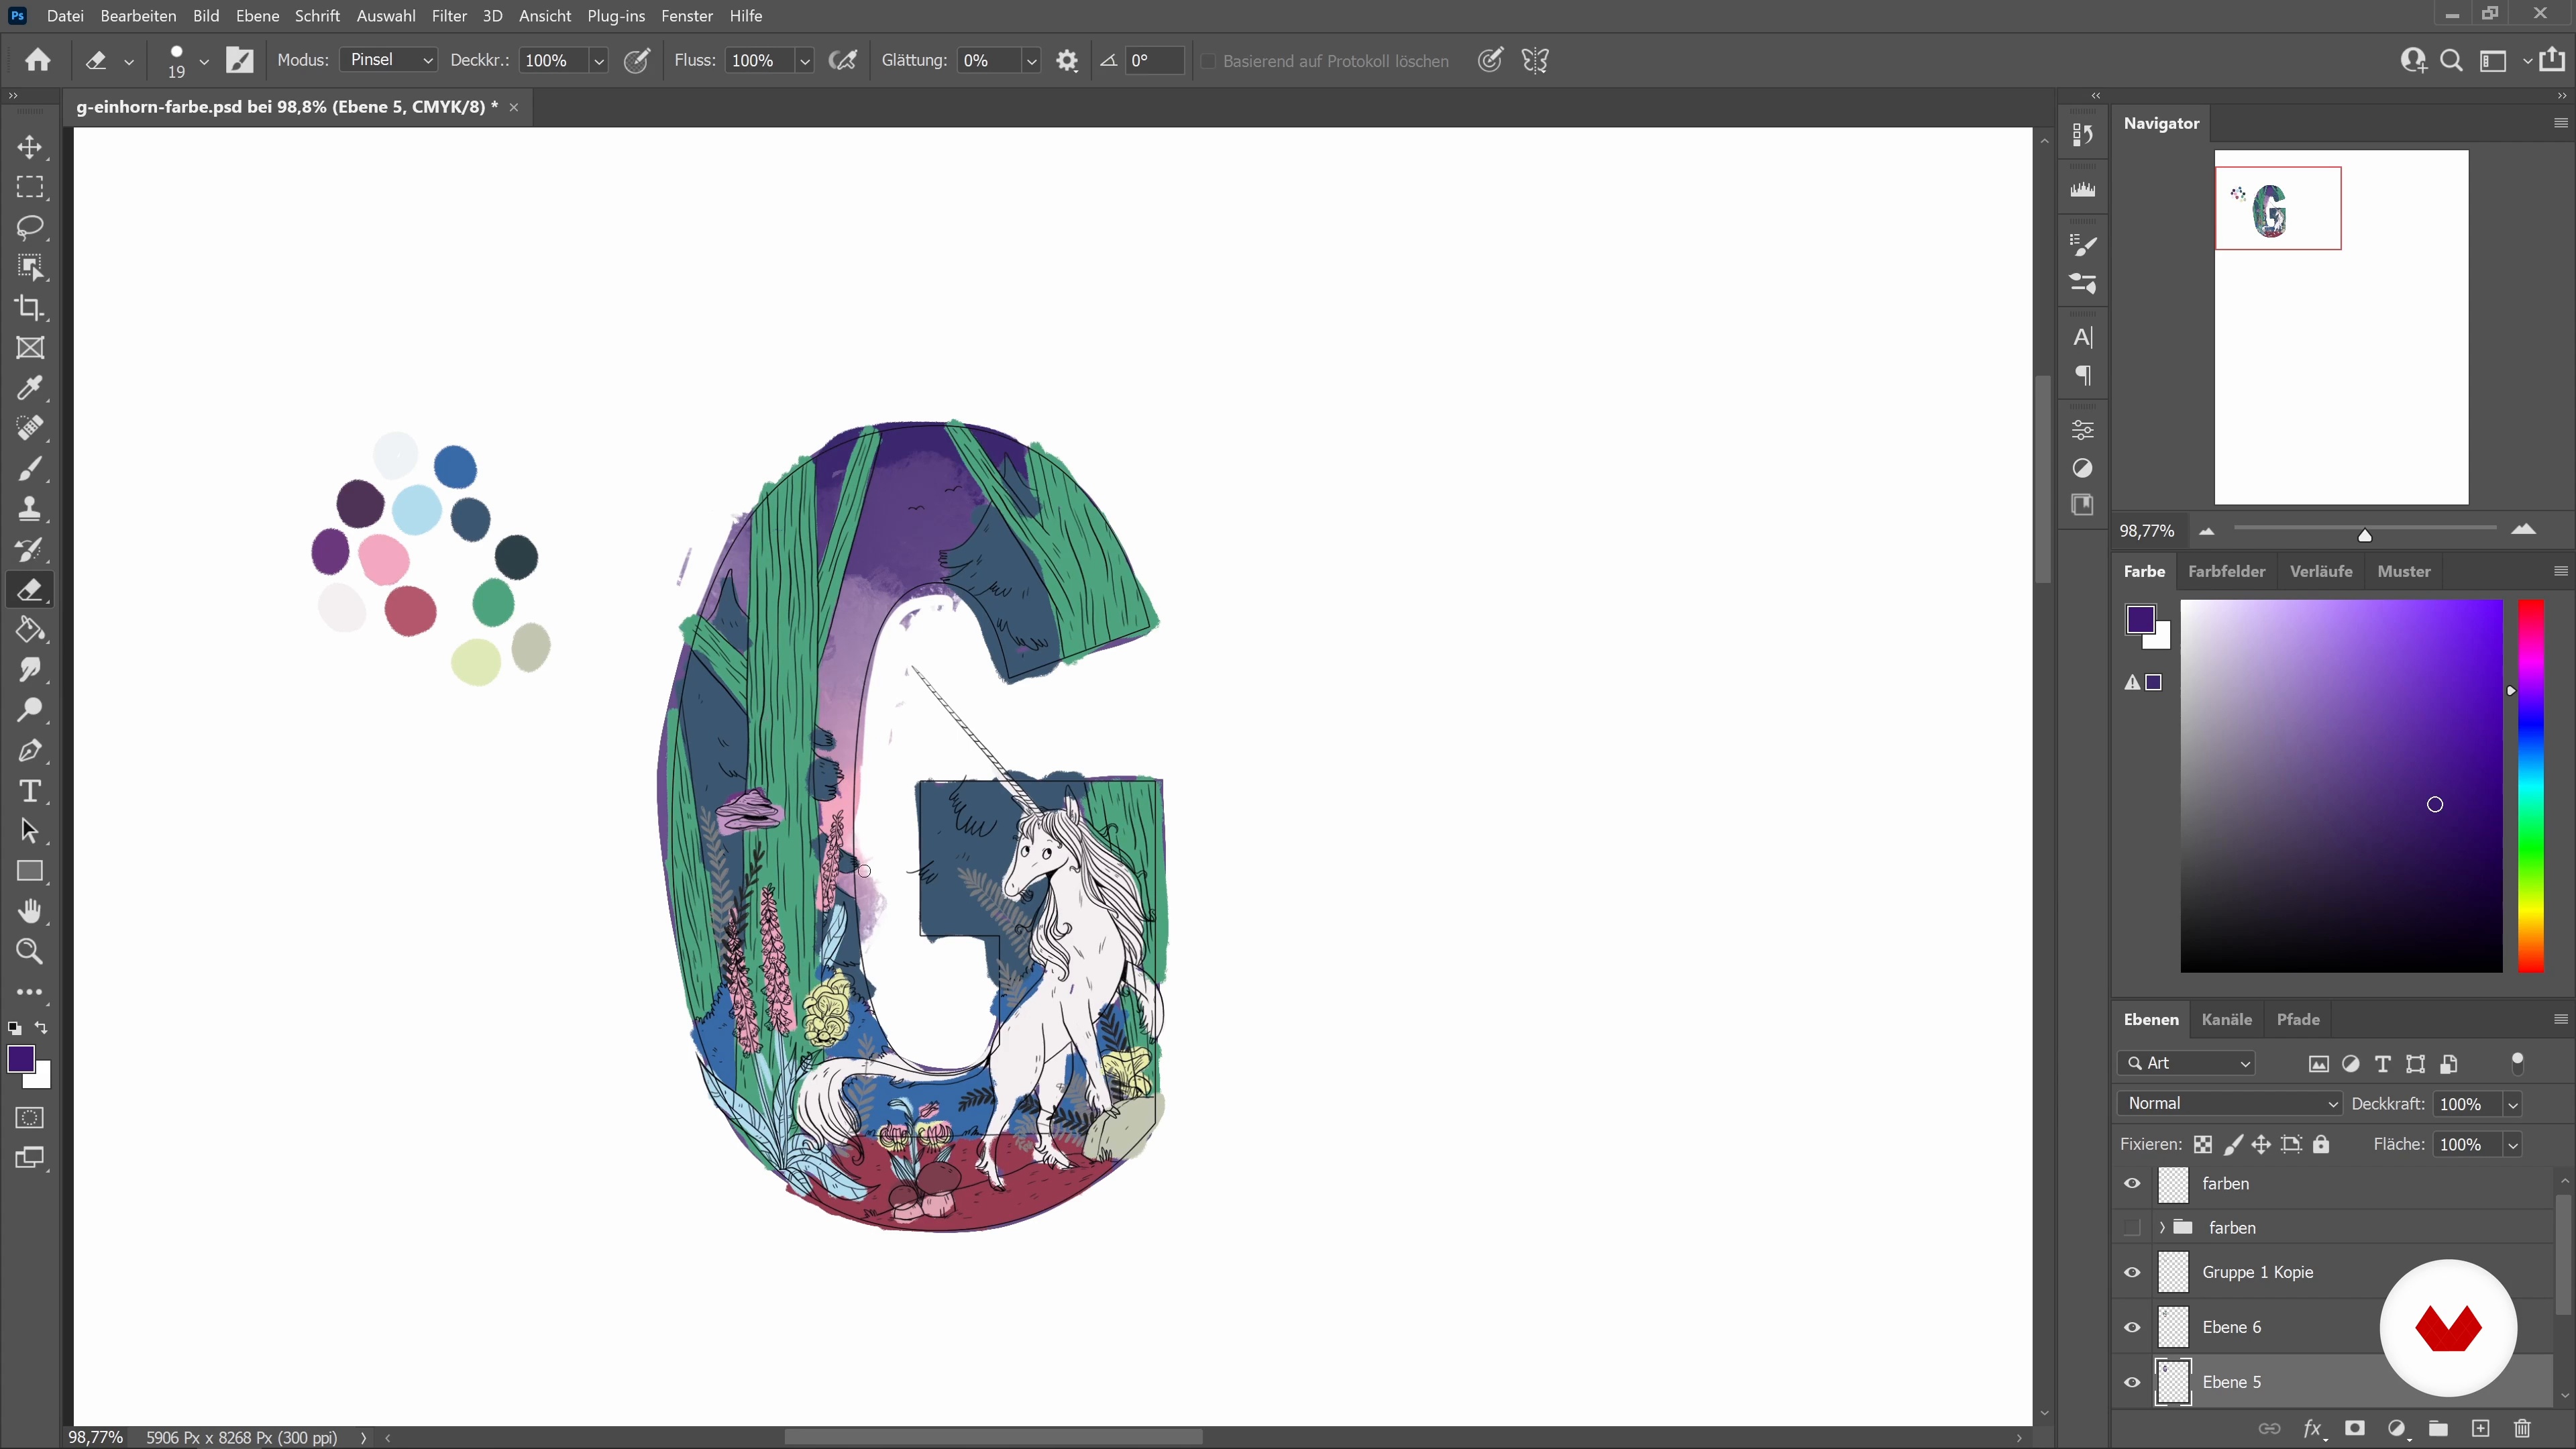2576x1449 pixels.
Task: Show the hidden farben group
Action: 2132,1227
